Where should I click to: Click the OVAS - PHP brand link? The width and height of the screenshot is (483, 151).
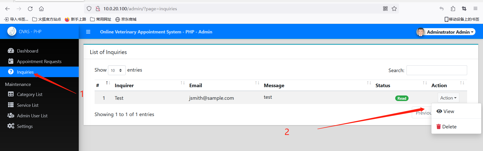(x=30, y=32)
